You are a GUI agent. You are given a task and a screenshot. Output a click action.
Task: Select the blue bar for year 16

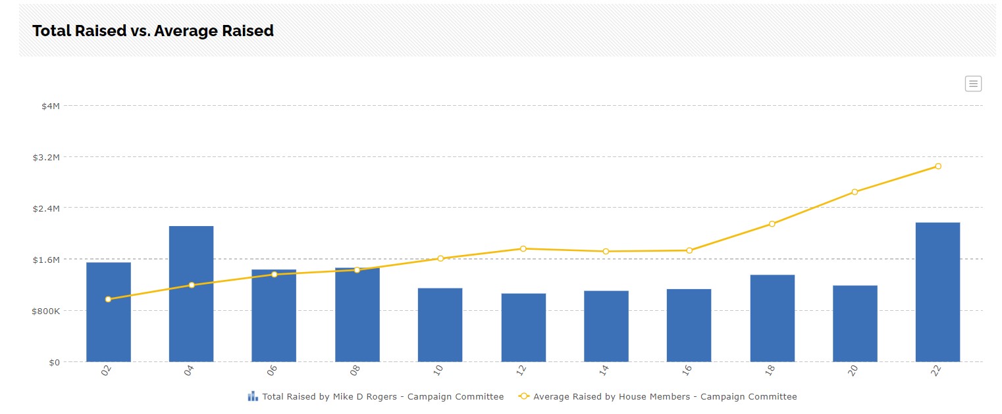[x=689, y=325]
